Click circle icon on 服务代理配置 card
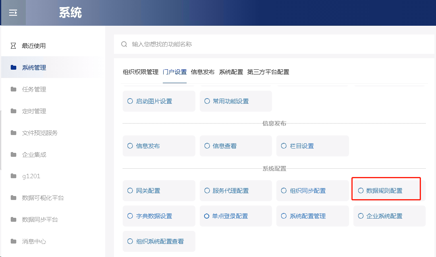This screenshot has width=436, height=257. point(207,190)
